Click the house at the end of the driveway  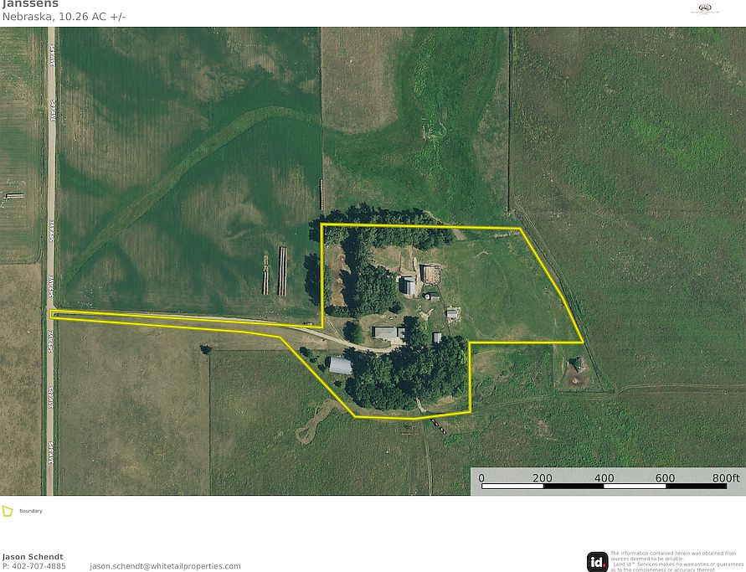pyautogui.click(x=388, y=333)
